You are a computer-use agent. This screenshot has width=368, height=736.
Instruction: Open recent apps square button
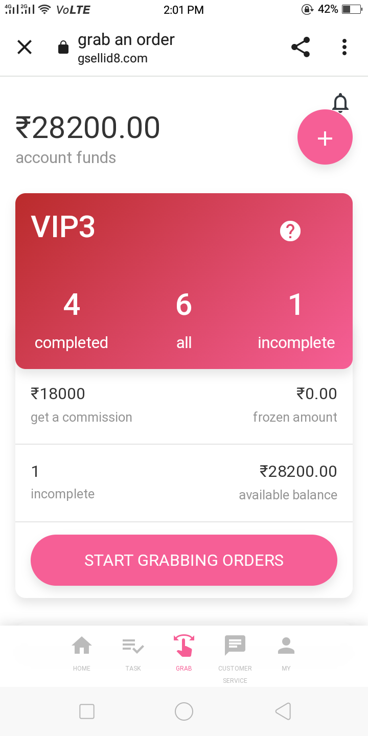point(87,711)
